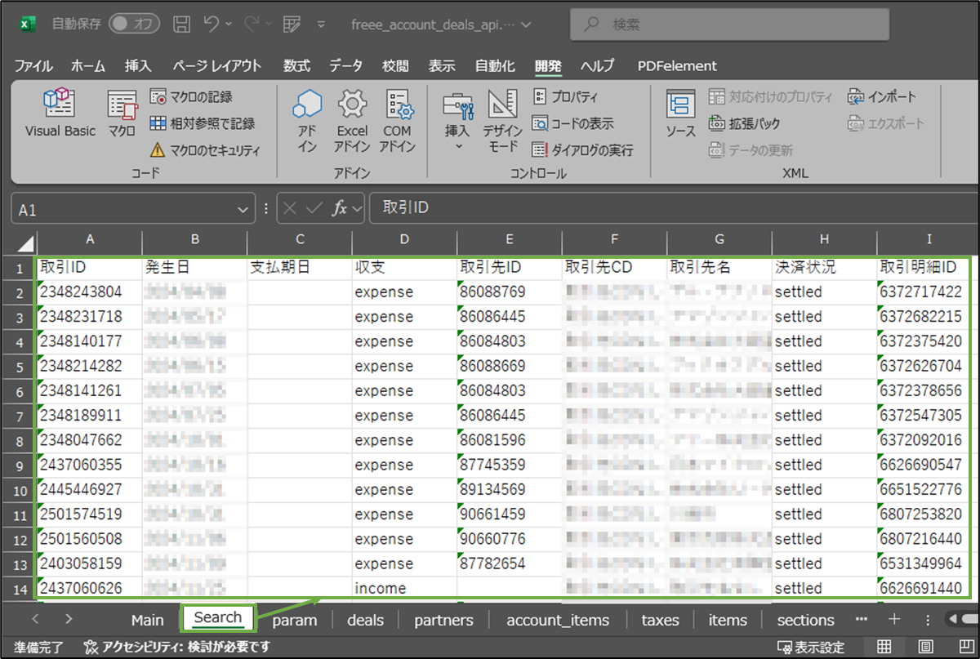980x659 pixels.
Task: Open the アドイン add-ins button
Action: click(307, 122)
